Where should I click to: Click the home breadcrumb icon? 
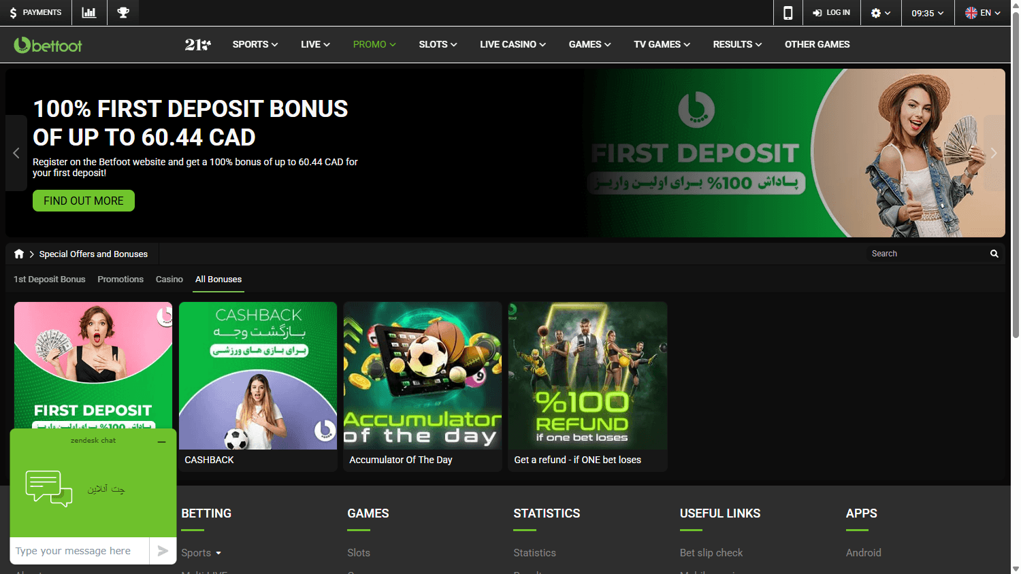point(19,254)
